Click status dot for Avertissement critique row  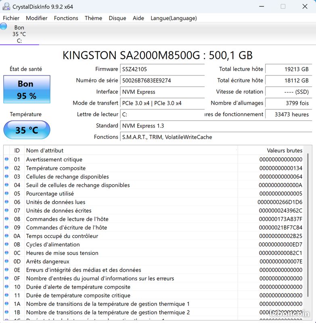(x=6, y=159)
